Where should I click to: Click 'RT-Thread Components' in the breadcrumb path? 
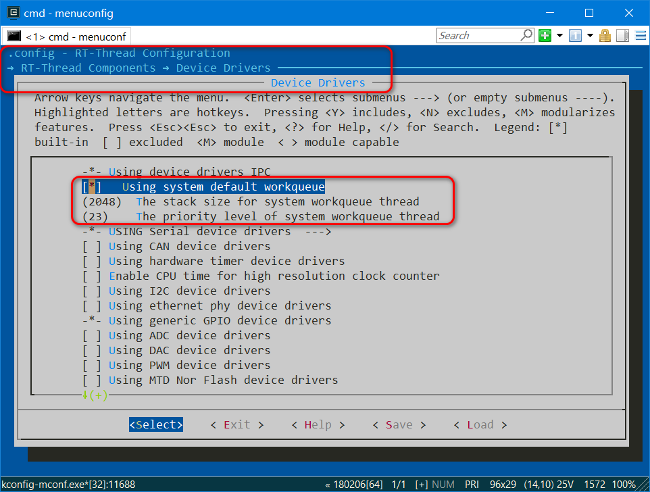point(89,68)
